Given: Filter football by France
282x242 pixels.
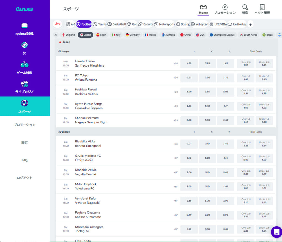Looking at the screenshot, I should [x=151, y=35].
